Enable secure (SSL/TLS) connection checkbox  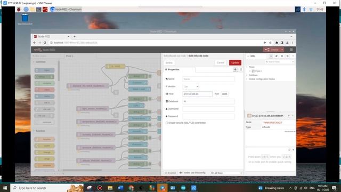pyautogui.click(x=167, y=123)
